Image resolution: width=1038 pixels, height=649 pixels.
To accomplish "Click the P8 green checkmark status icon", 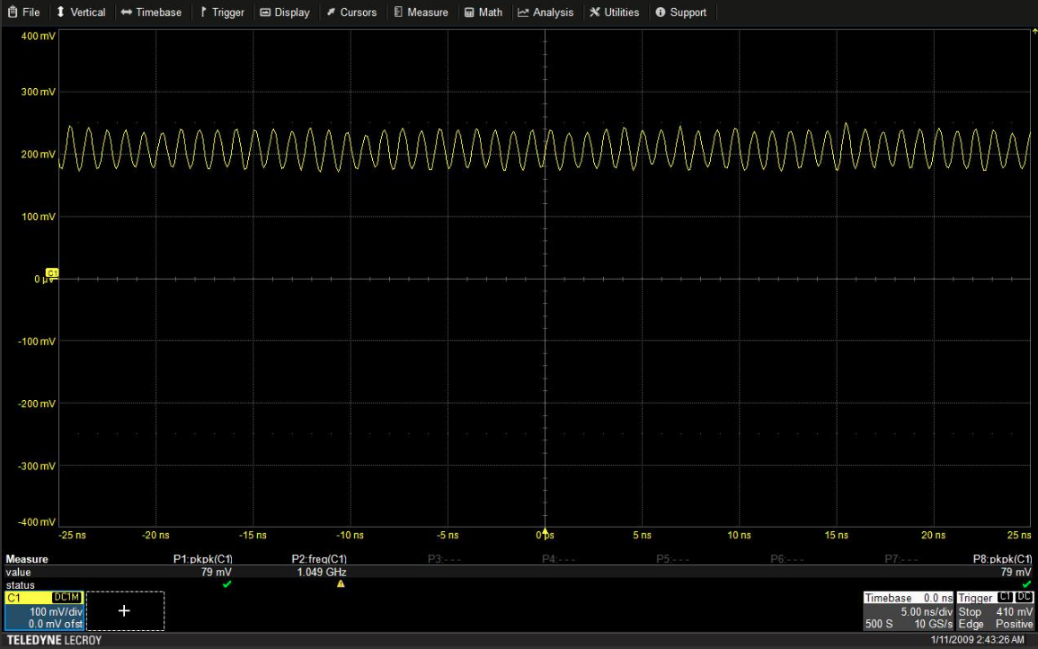I will point(1026,584).
